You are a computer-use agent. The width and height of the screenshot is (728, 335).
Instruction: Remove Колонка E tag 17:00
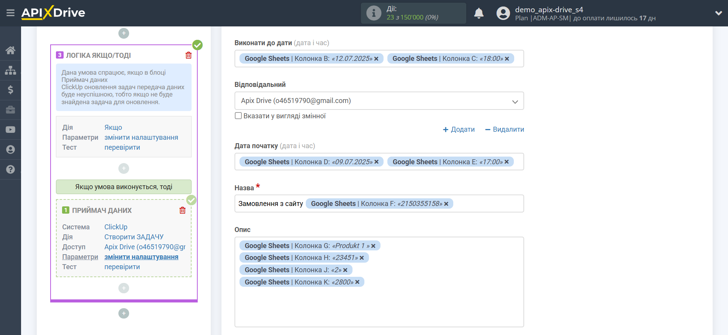507,162
